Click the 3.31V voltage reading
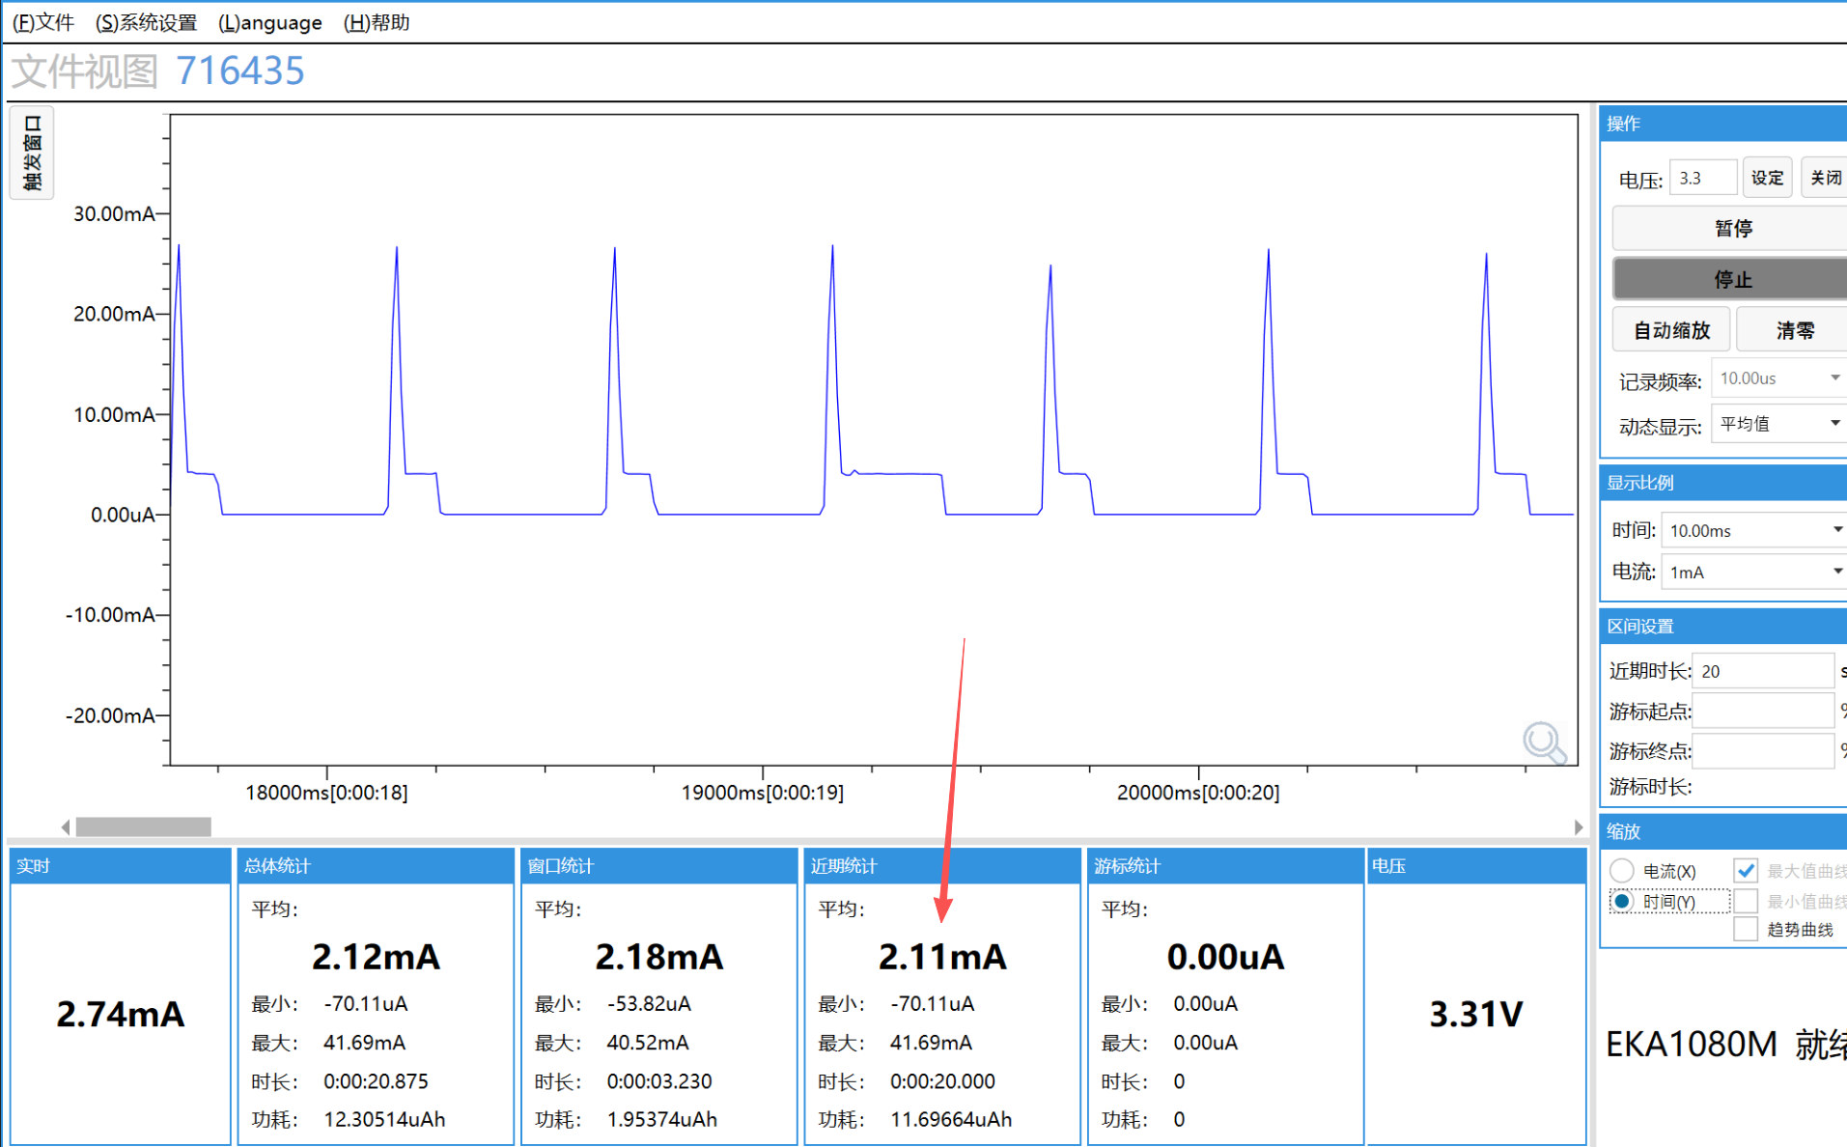The height and width of the screenshot is (1147, 1847). [x=1475, y=1015]
